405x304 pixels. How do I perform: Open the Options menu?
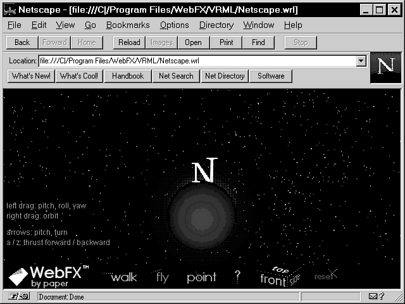tap(175, 25)
